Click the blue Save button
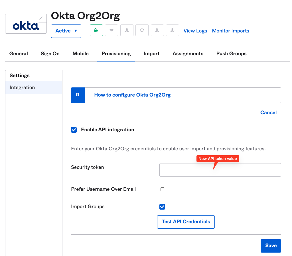The width and height of the screenshot is (292, 256). (x=271, y=245)
